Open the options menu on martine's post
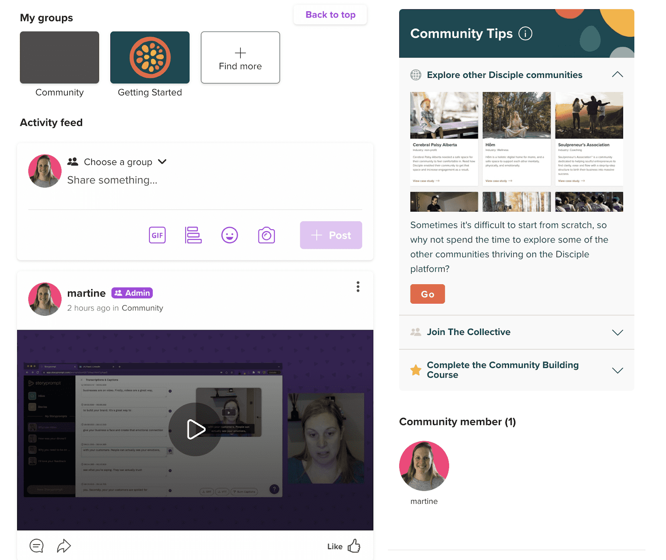The width and height of the screenshot is (666, 560). (x=358, y=287)
